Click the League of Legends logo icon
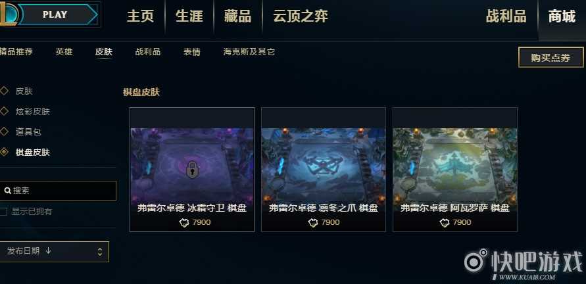The height and width of the screenshot is (284, 586). coord(7,14)
